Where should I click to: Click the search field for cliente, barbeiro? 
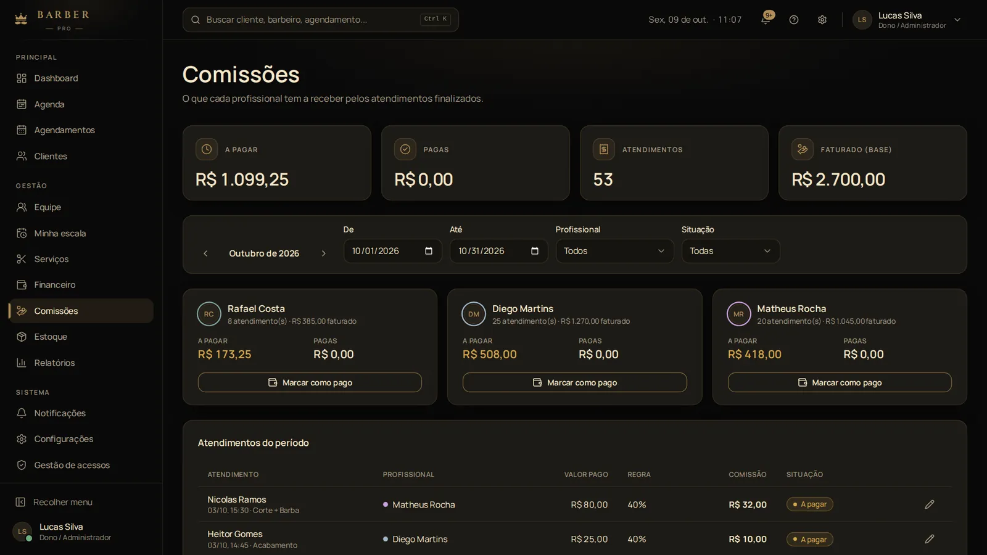320,20
